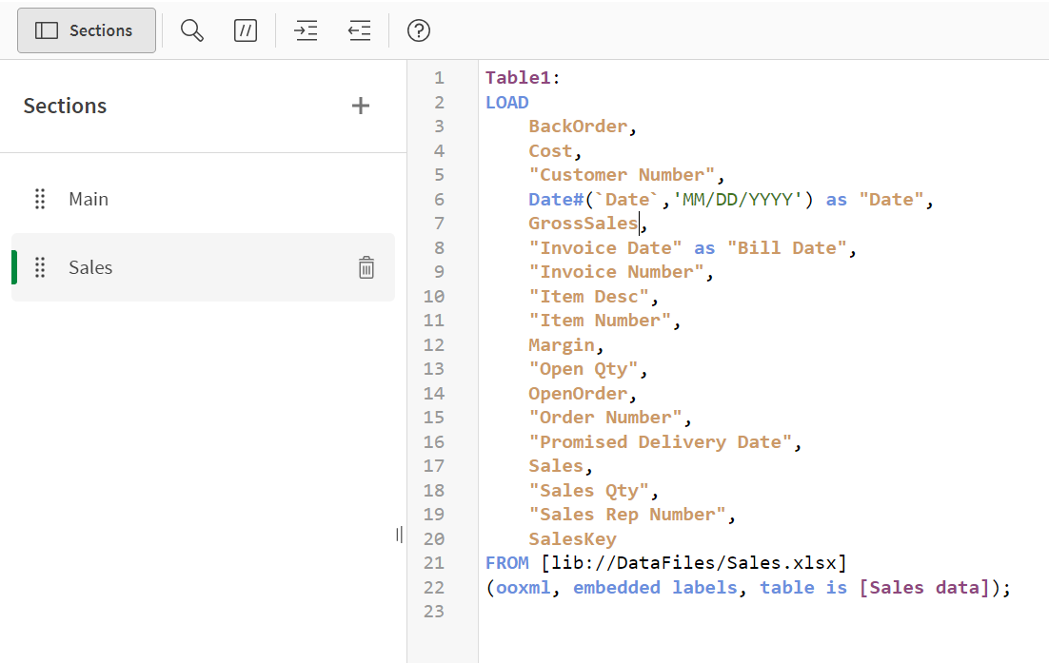Click "Item Number" on line 11
This screenshot has height=663, width=1049.
(600, 321)
